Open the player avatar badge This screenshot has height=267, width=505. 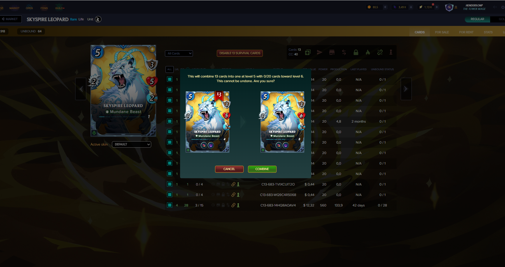pos(449,7)
